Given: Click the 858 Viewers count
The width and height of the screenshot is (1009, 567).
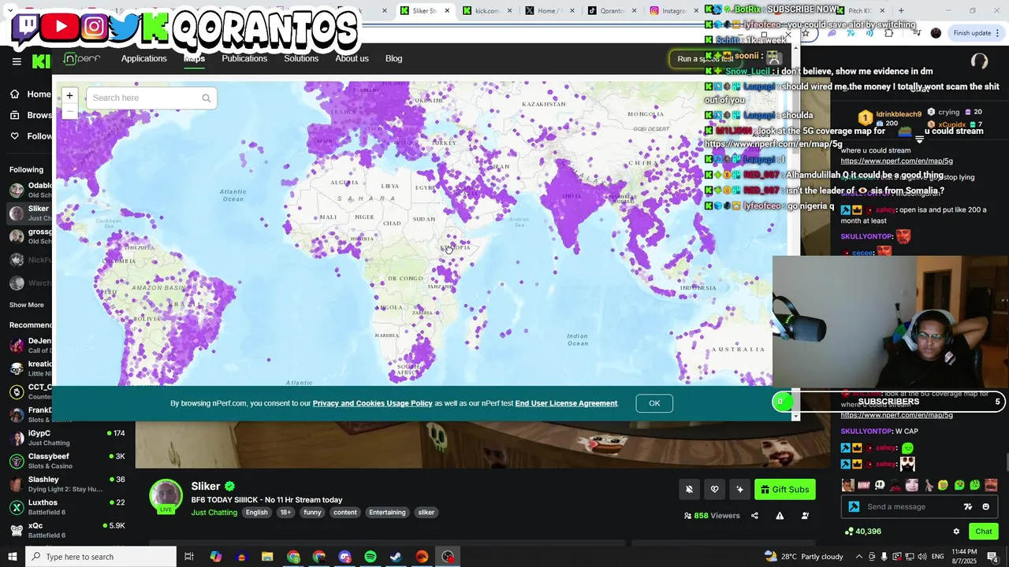Looking at the screenshot, I should 712,516.
